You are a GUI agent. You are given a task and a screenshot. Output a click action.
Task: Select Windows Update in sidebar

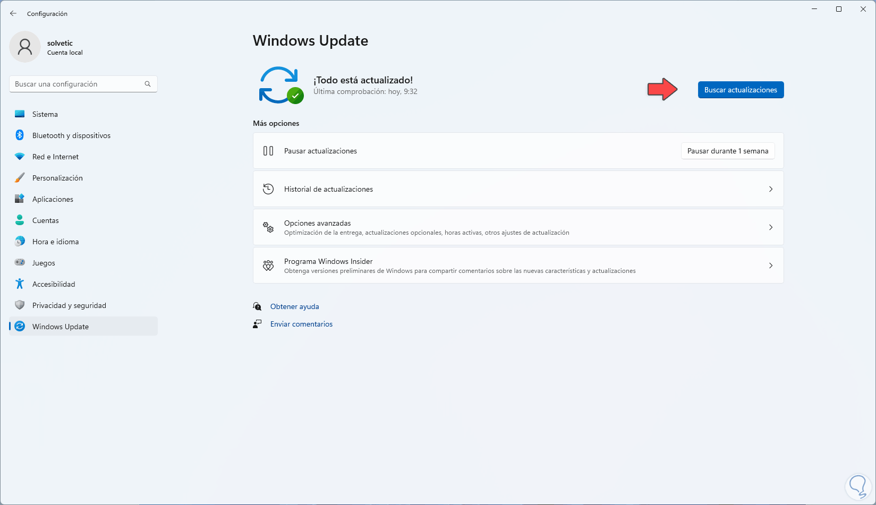pos(83,327)
